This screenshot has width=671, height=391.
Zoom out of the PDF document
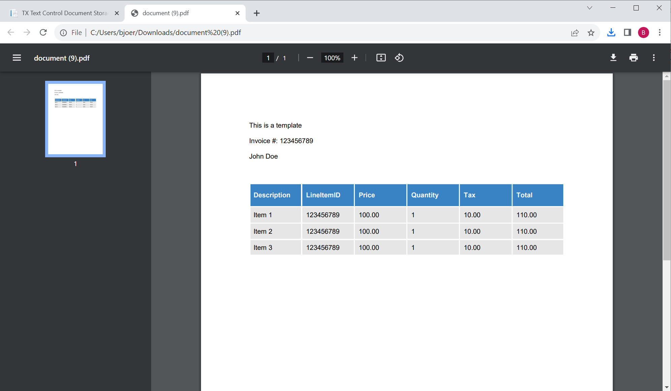click(310, 58)
